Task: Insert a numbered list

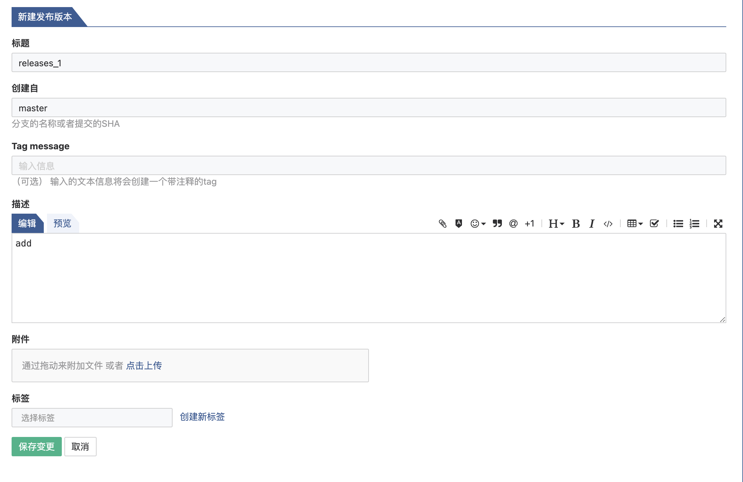Action: [x=694, y=224]
